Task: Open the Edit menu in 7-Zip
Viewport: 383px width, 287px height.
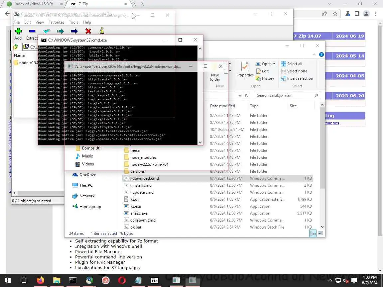Action: click(x=28, y=22)
